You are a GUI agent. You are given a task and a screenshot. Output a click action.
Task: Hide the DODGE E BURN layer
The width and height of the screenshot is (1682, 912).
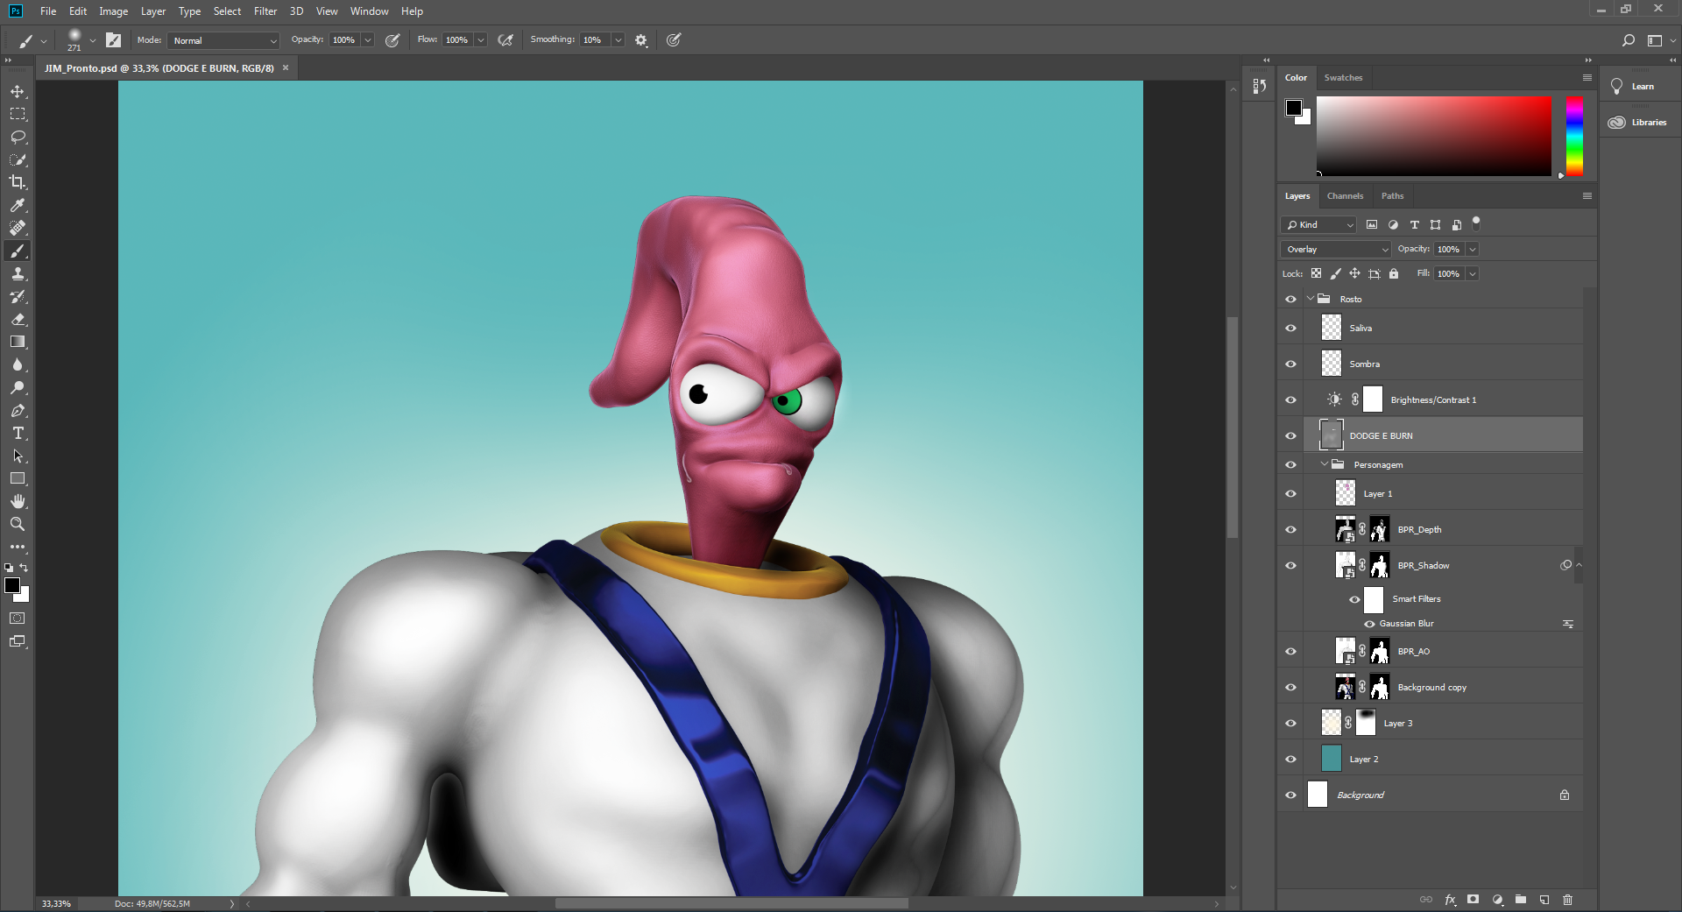coord(1290,435)
